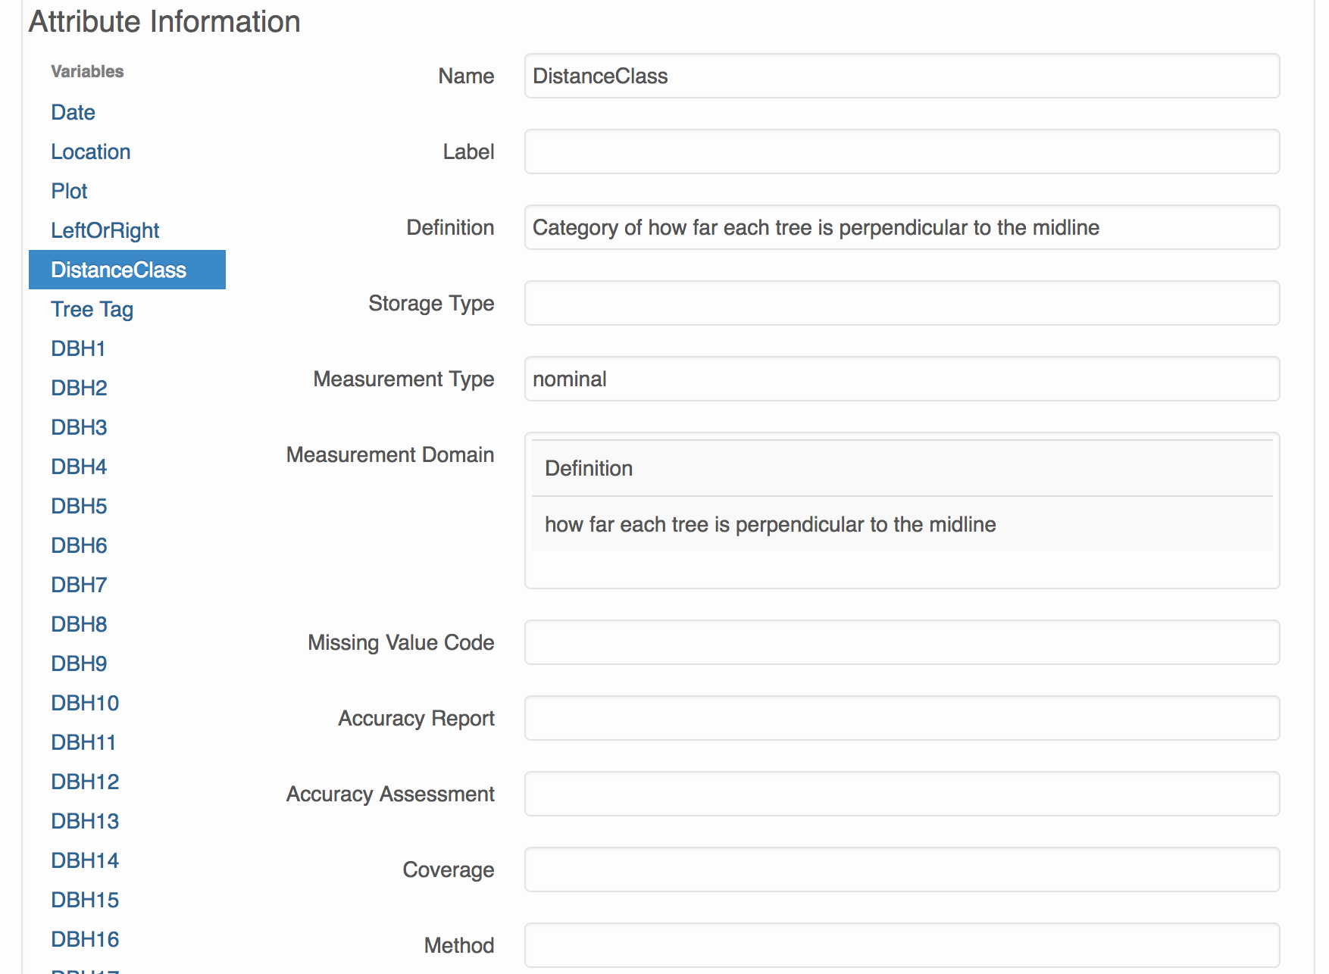Open the DBH10 variable

85,703
